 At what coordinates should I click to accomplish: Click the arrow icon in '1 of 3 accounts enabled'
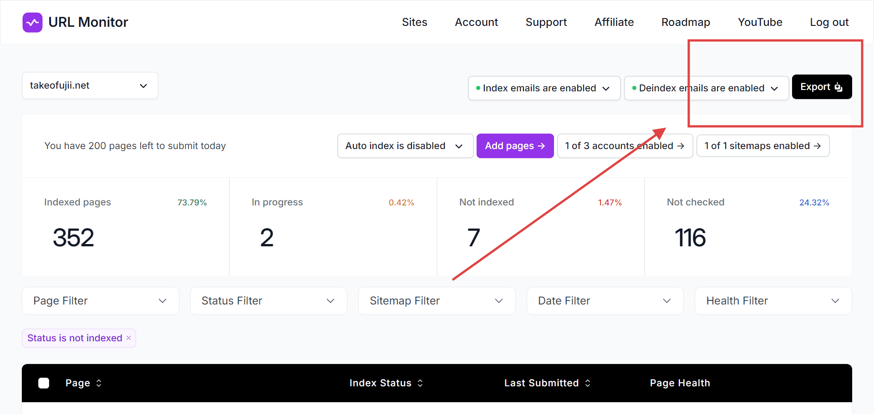681,146
